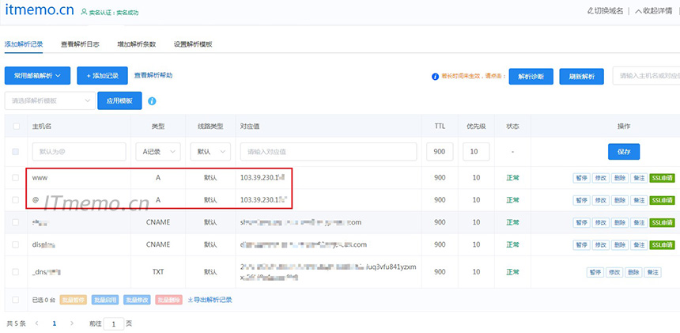The image size is (680, 333).
Task: Open the 请选择解析模板 dropdown
Action: (50, 100)
